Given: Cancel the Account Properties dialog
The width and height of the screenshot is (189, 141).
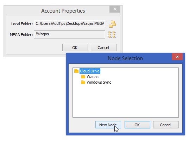Looking at the screenshot, I should (x=103, y=48).
